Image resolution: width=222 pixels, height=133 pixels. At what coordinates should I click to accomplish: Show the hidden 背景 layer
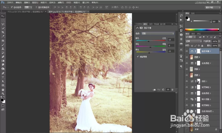click(187, 129)
